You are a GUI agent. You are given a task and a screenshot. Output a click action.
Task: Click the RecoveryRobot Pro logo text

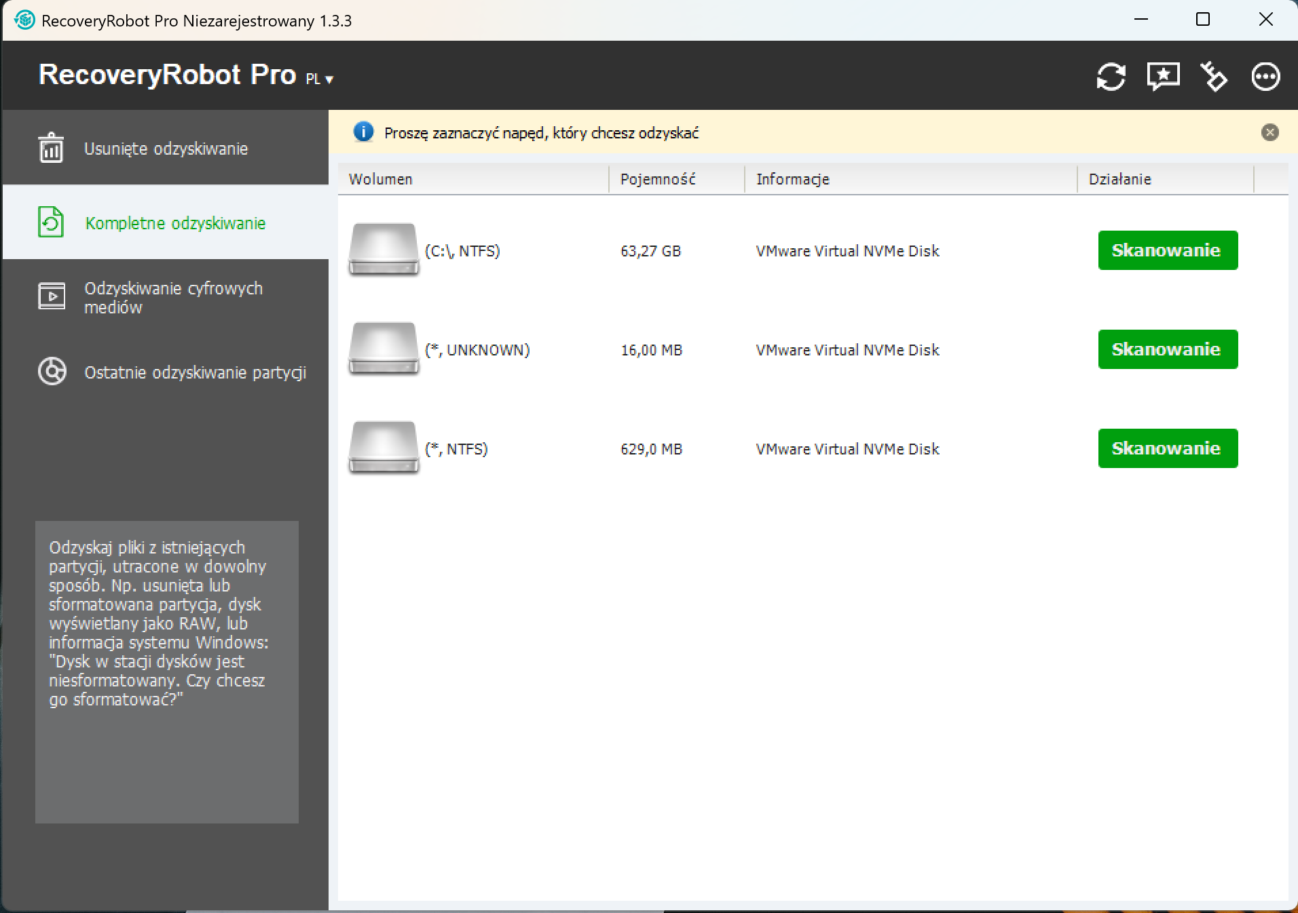pyautogui.click(x=167, y=75)
